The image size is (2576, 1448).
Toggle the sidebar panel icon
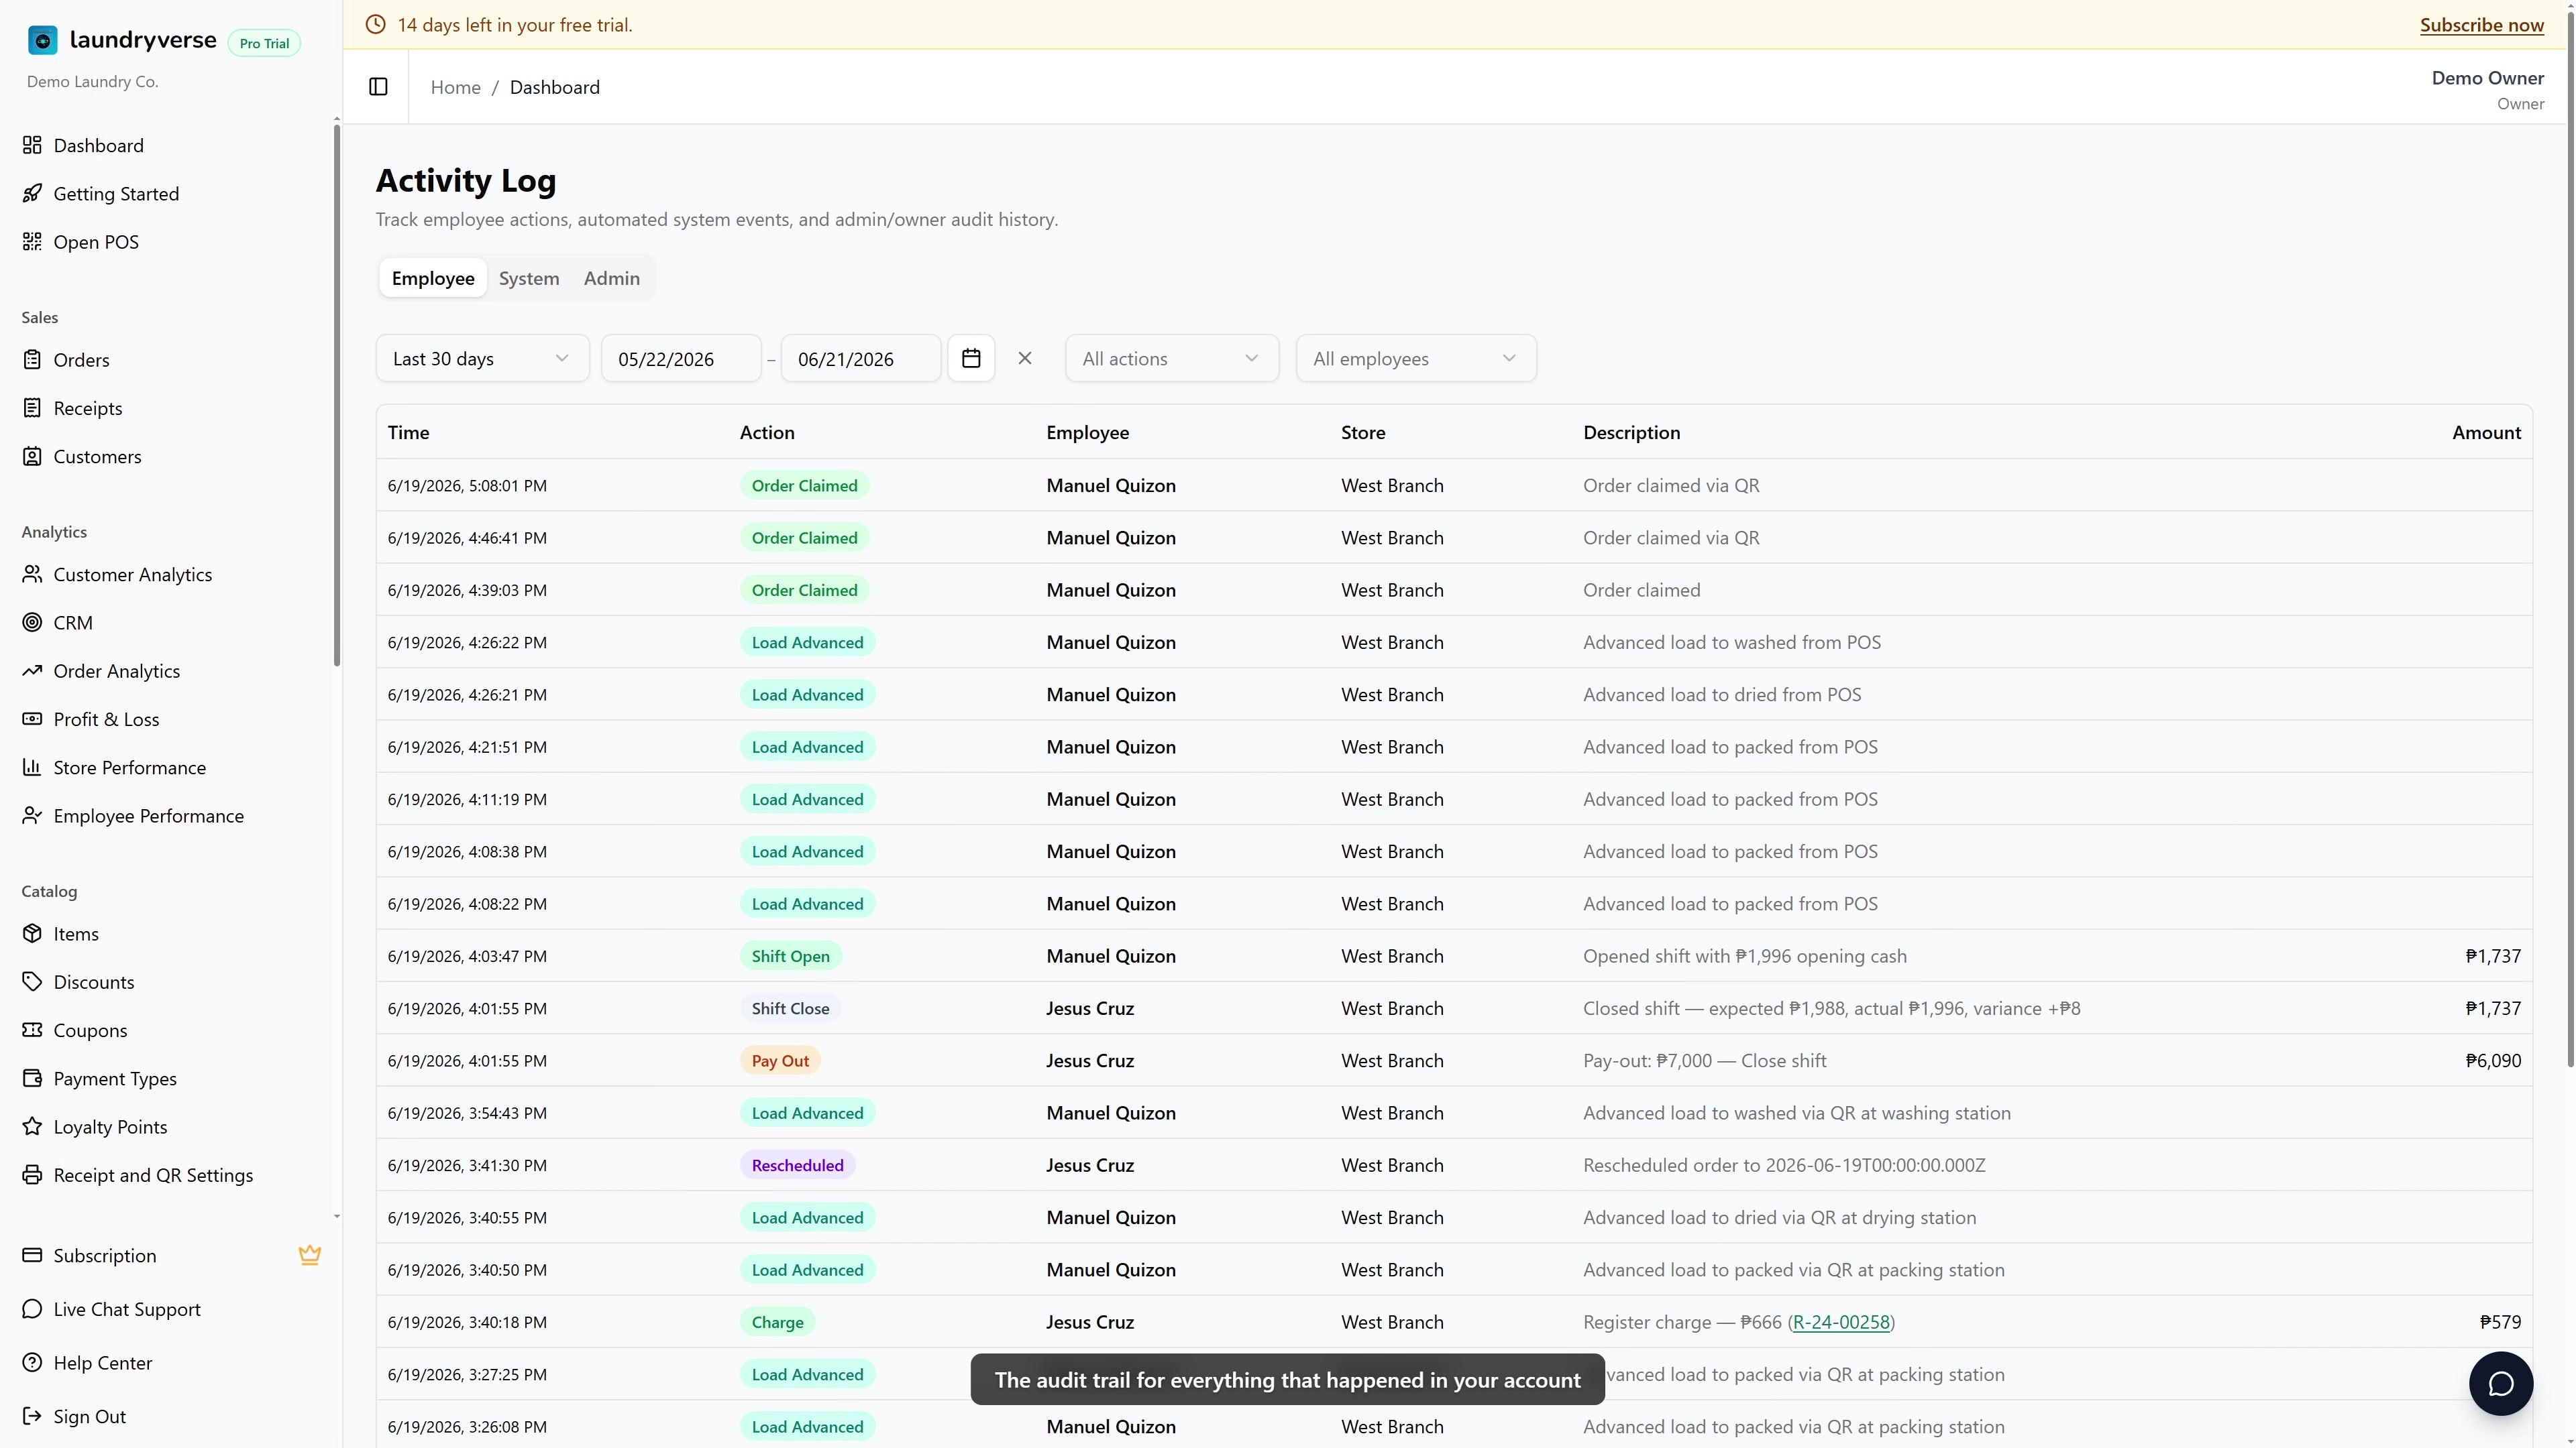pyautogui.click(x=378, y=87)
